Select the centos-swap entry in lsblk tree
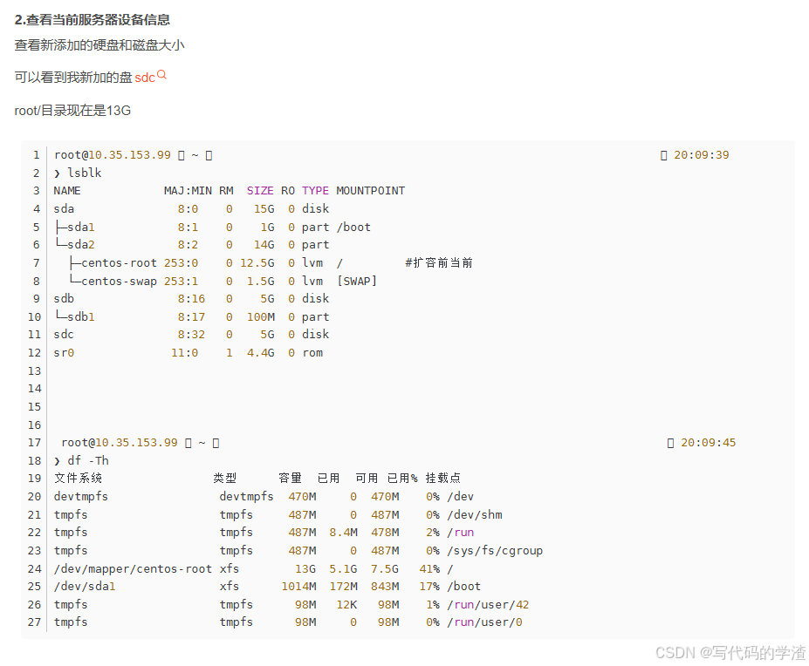Viewport: 809px width, 666px height. pyautogui.click(x=119, y=282)
